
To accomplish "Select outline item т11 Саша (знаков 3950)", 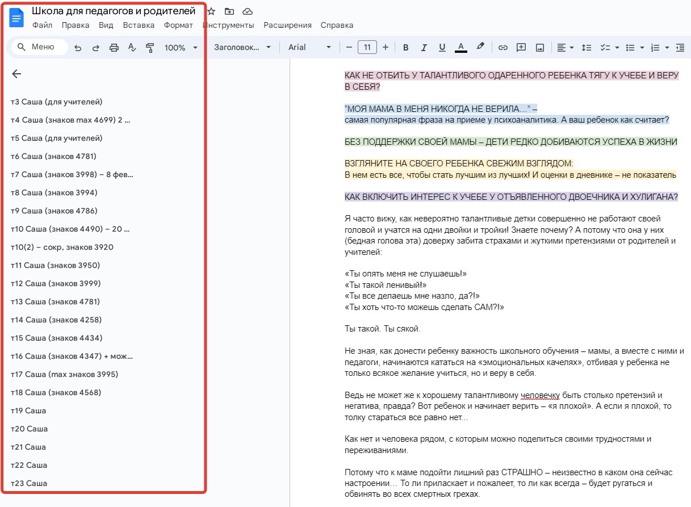I will coord(56,265).
